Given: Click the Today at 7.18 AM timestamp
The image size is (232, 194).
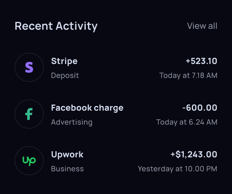Looking at the screenshot, I should [188, 75].
